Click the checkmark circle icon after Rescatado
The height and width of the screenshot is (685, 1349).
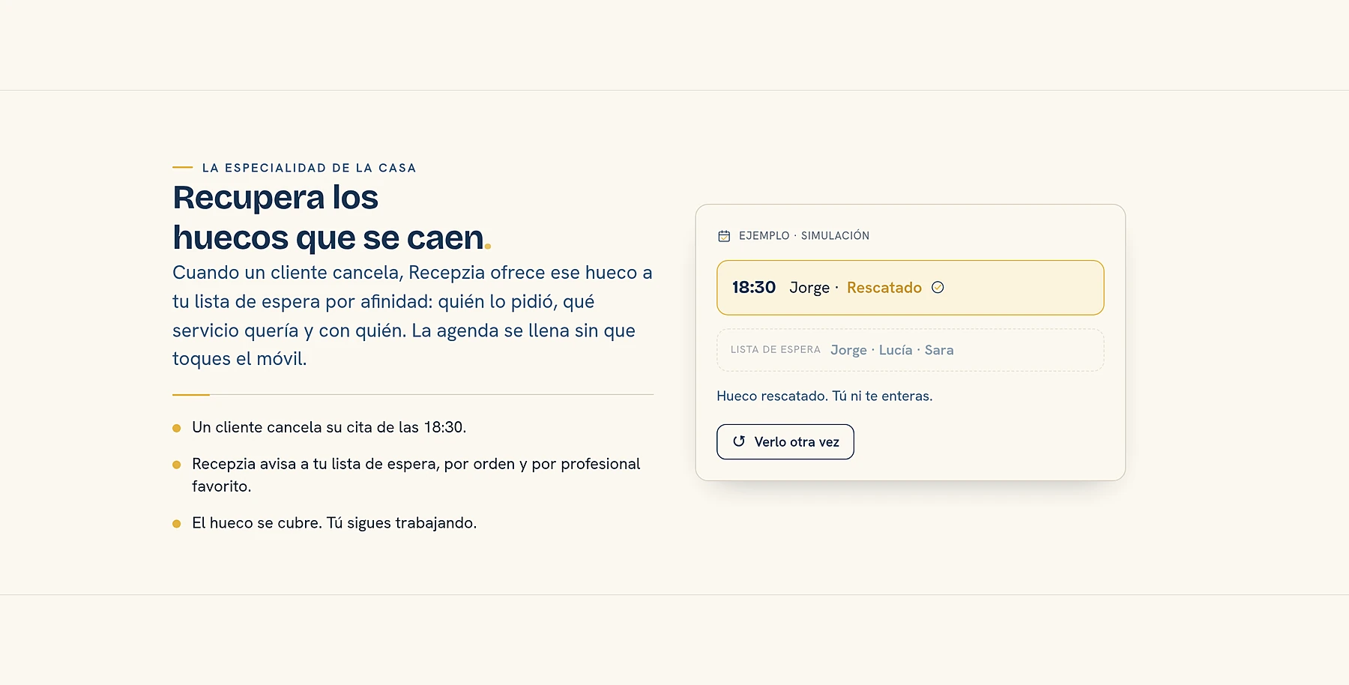(938, 287)
